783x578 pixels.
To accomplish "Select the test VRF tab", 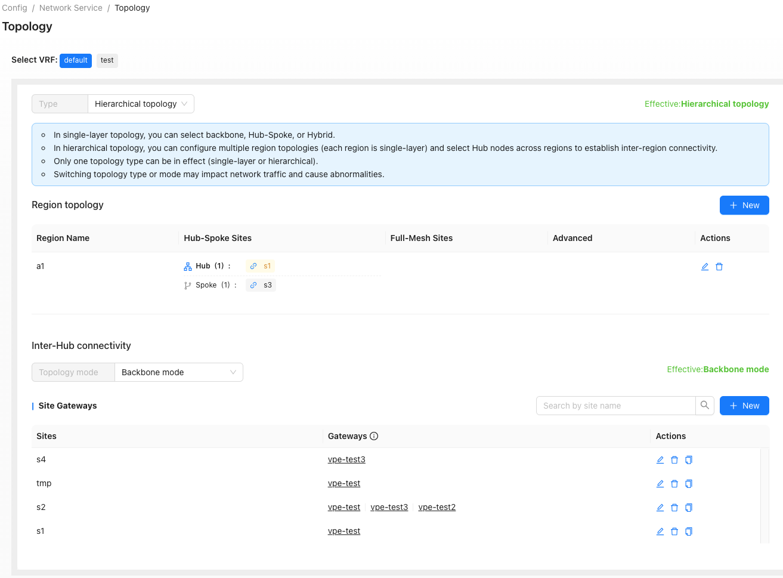I will (x=107, y=60).
